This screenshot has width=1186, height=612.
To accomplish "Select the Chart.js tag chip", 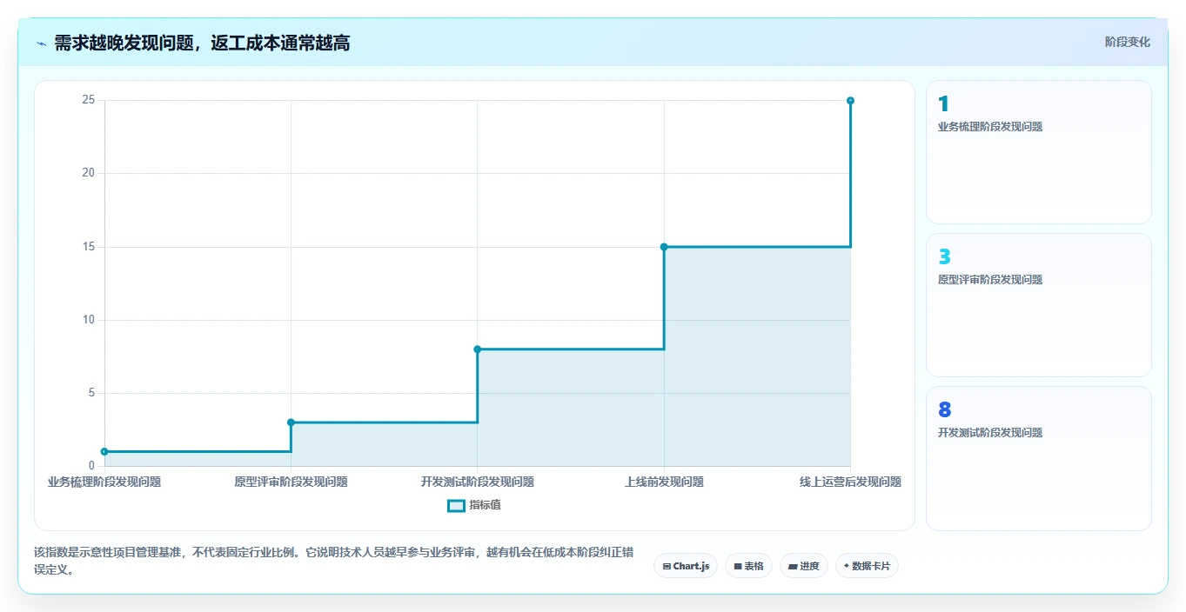I will tap(686, 566).
